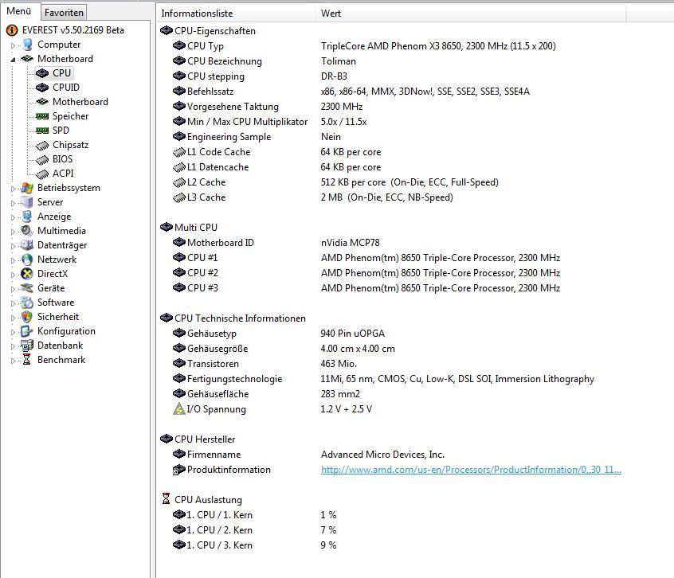Expand the Benchmark node arrow
The width and height of the screenshot is (674, 578).
pyautogui.click(x=13, y=361)
